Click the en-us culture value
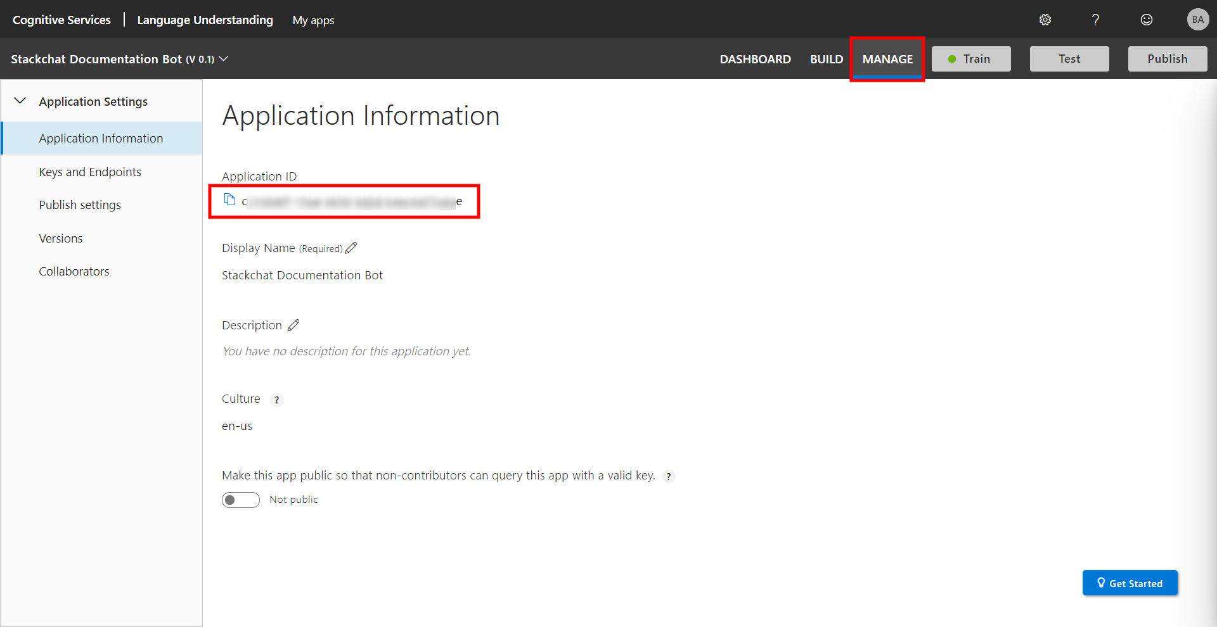 tap(237, 426)
